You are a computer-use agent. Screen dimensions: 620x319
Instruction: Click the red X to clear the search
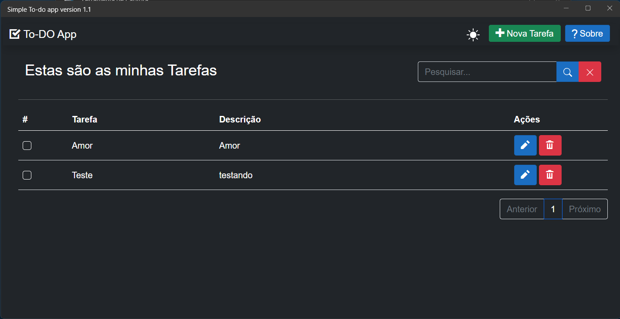pos(590,71)
